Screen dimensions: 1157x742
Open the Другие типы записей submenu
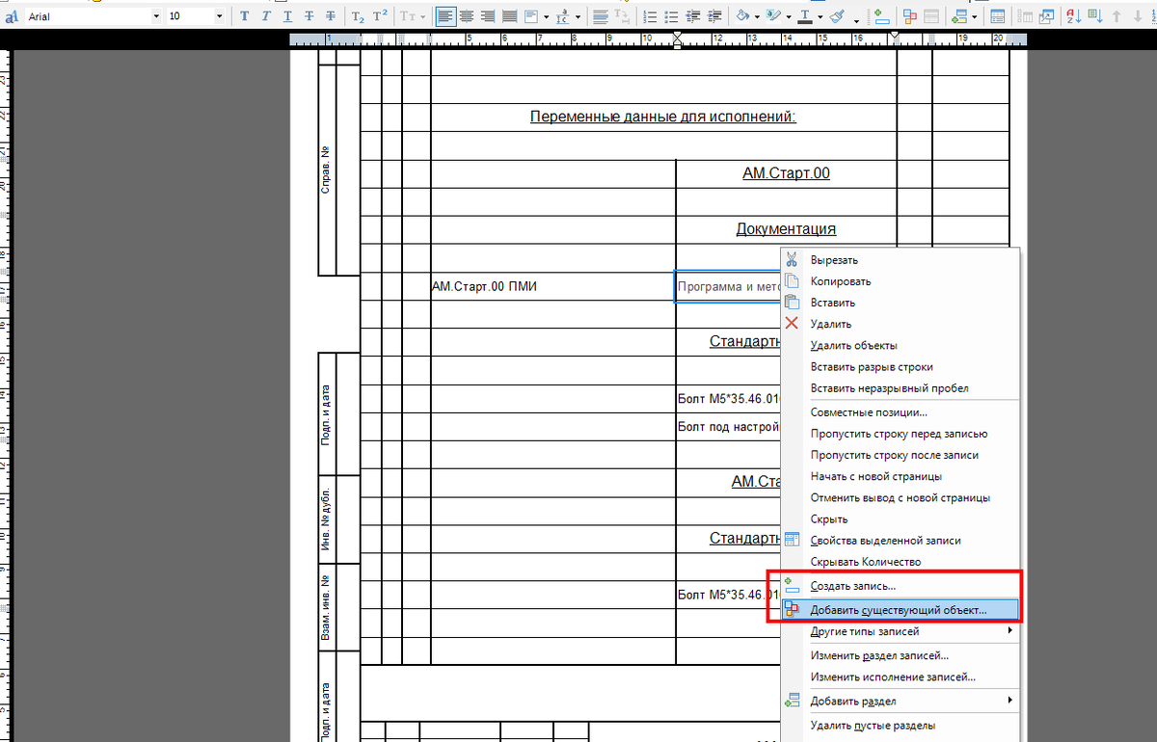(900, 631)
